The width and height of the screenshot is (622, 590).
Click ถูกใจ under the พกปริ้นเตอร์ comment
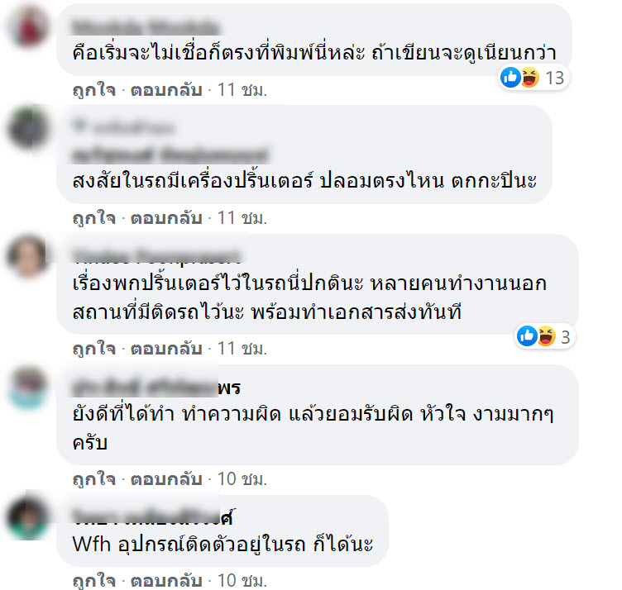(94, 349)
